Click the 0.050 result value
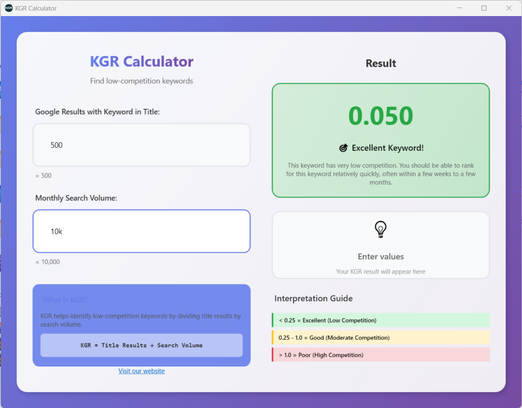 click(381, 116)
